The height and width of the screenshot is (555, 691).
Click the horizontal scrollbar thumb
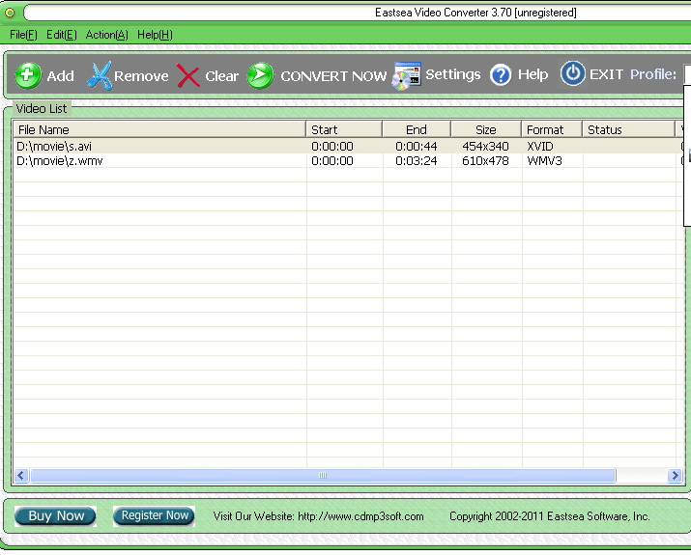(x=323, y=475)
